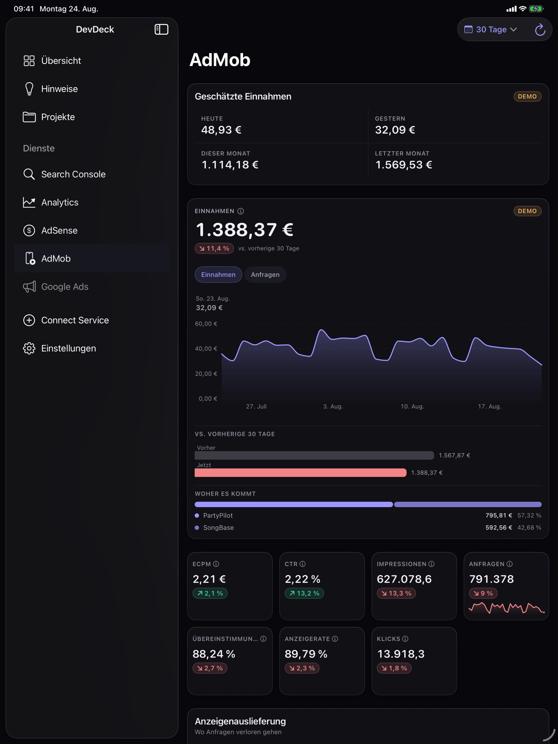The height and width of the screenshot is (744, 558).
Task: Click the Anfragen sparkline card
Action: click(506, 586)
